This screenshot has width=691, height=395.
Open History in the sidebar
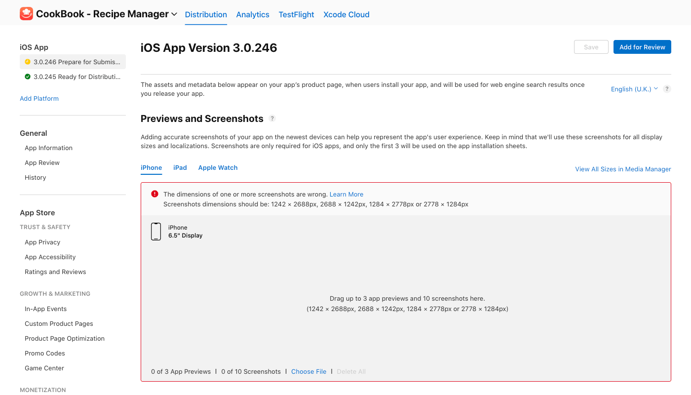[35, 177]
